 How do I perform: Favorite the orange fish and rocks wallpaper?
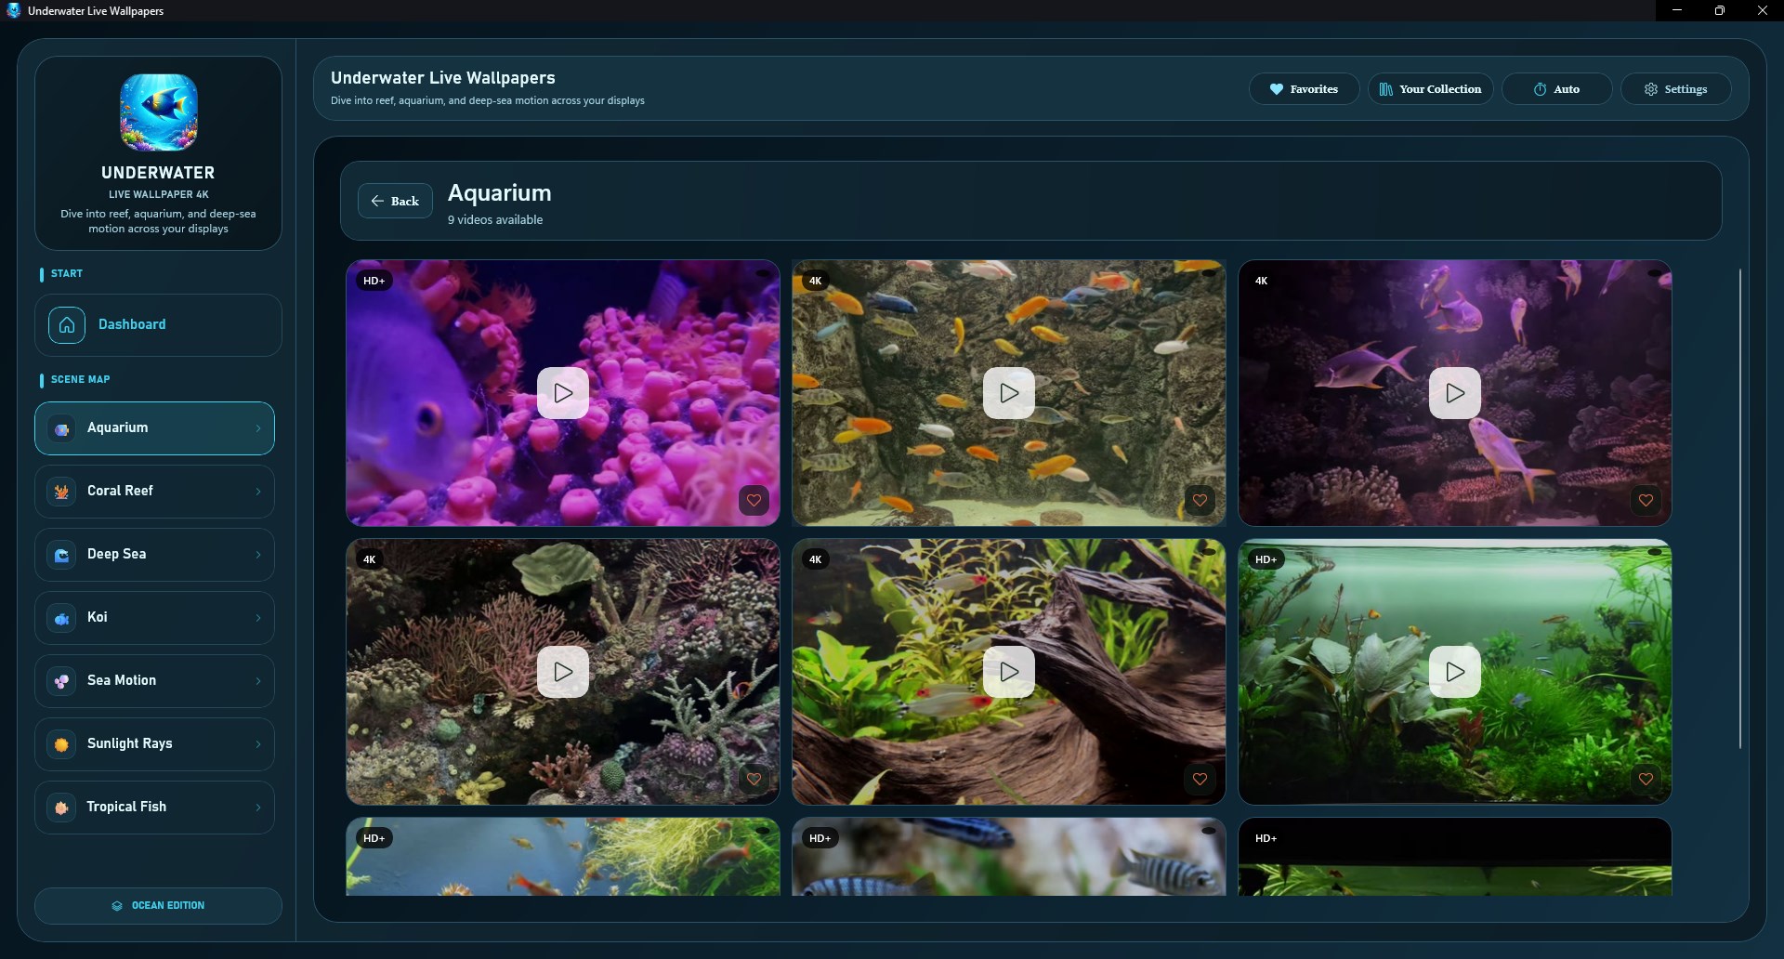1200,500
